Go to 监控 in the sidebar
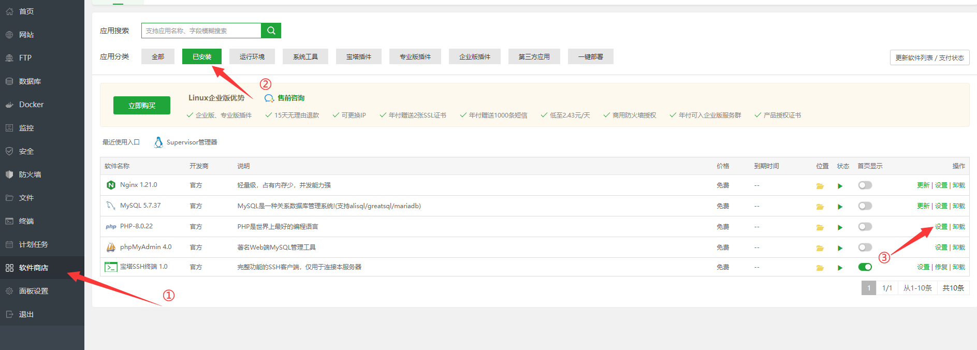Image resolution: width=977 pixels, height=350 pixels. pyautogui.click(x=42, y=128)
